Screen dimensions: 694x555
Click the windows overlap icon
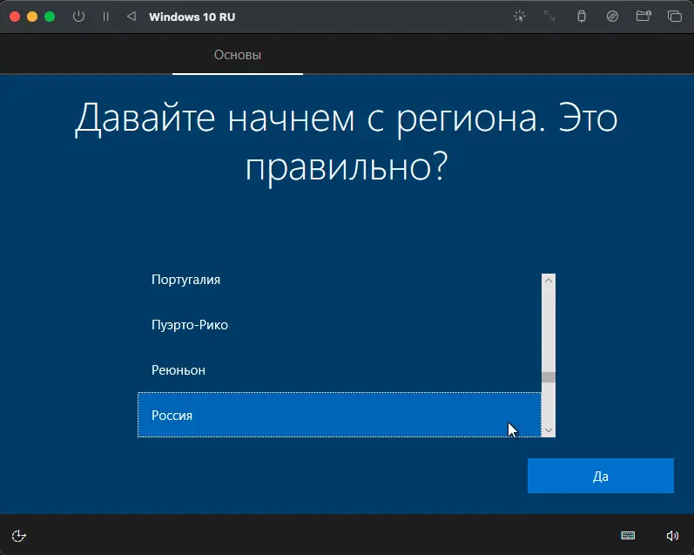click(x=675, y=17)
